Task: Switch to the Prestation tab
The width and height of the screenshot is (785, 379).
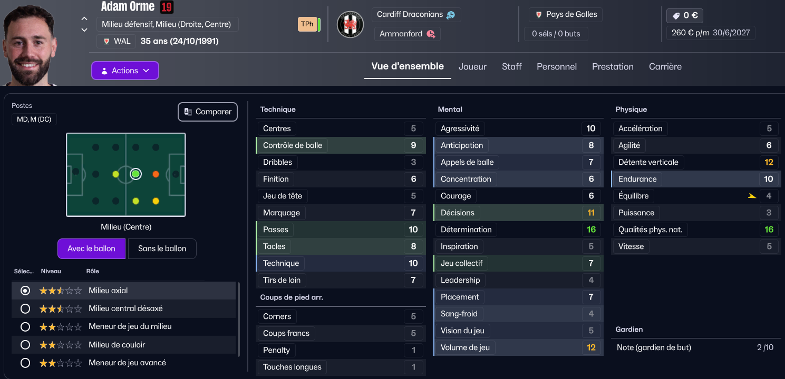Action: [613, 67]
